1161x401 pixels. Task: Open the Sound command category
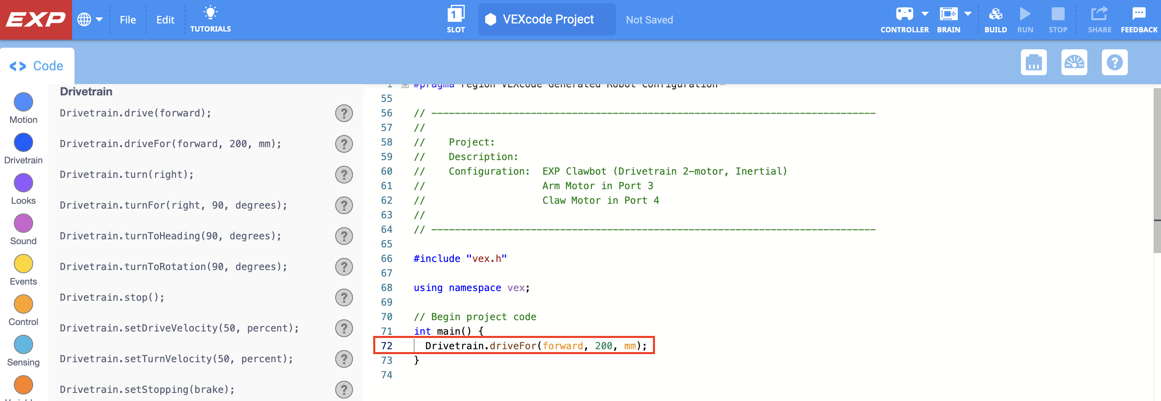pyautogui.click(x=23, y=223)
